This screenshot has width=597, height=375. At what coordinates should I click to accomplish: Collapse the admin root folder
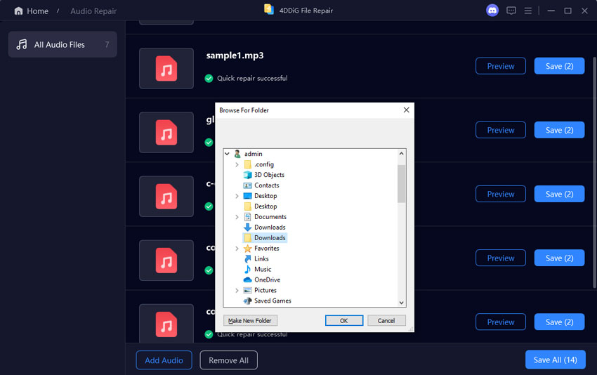click(x=227, y=154)
